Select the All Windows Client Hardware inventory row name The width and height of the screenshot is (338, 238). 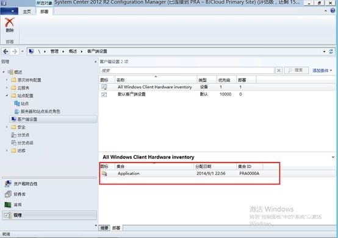[x=154, y=87]
